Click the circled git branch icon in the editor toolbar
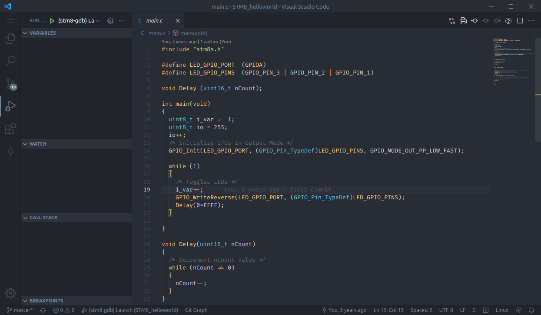The height and width of the screenshot is (315, 541). click(508, 21)
